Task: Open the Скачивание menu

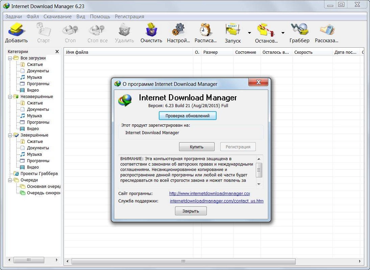Action: click(57, 17)
